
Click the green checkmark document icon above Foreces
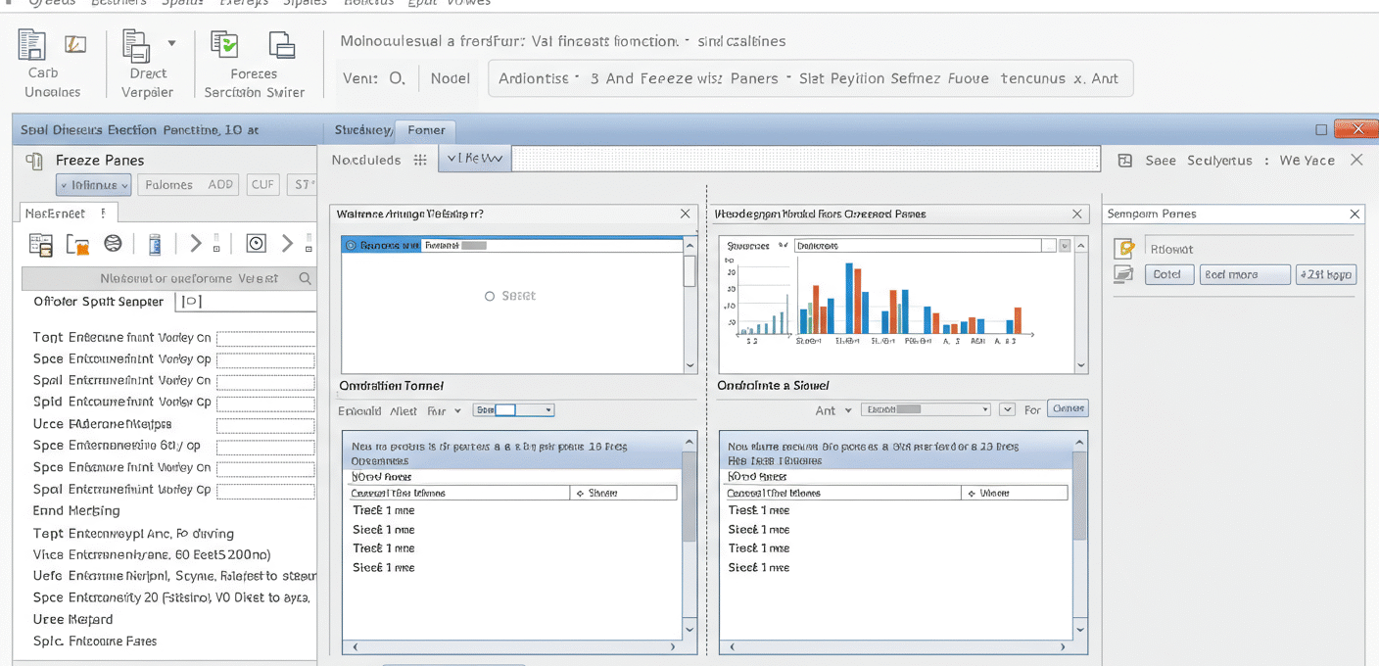tap(225, 45)
